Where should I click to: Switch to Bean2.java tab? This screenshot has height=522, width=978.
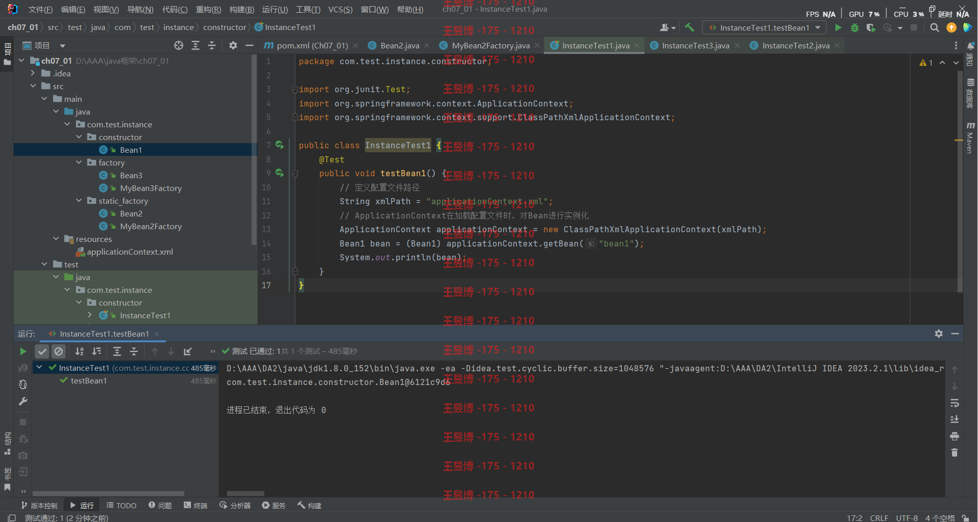tap(400, 45)
